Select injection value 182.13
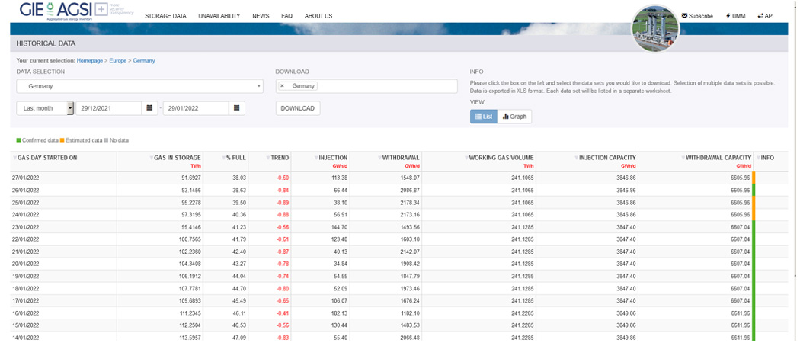Image resolution: width=800 pixels, height=343 pixels. pyautogui.click(x=339, y=313)
